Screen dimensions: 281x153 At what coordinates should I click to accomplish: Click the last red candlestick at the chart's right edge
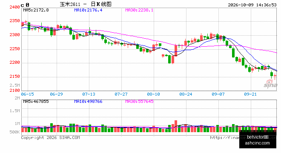coord(275,76)
